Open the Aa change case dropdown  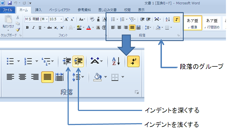(x=82, y=19)
